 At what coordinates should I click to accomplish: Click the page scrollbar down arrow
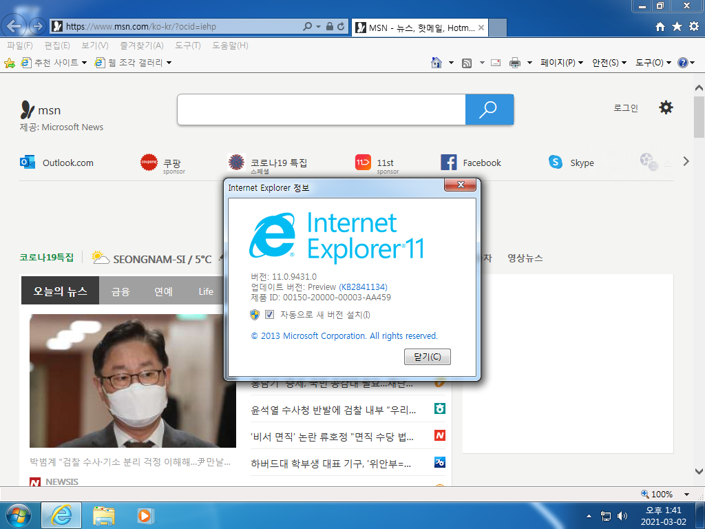[699, 472]
